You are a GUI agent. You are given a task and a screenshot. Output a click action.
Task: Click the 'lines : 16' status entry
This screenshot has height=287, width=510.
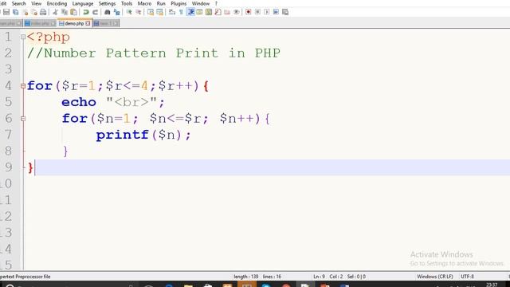272,277
